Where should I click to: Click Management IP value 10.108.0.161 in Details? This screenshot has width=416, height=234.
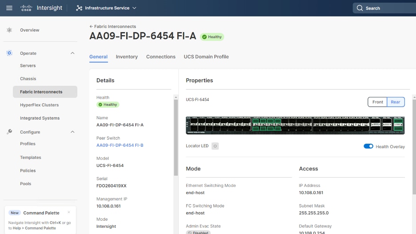pyautogui.click(x=108, y=206)
